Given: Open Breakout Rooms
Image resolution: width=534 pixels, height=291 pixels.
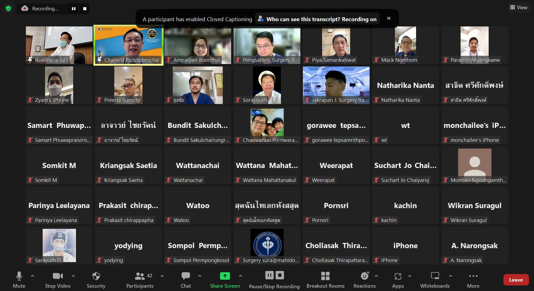Looking at the screenshot, I should [x=325, y=279].
